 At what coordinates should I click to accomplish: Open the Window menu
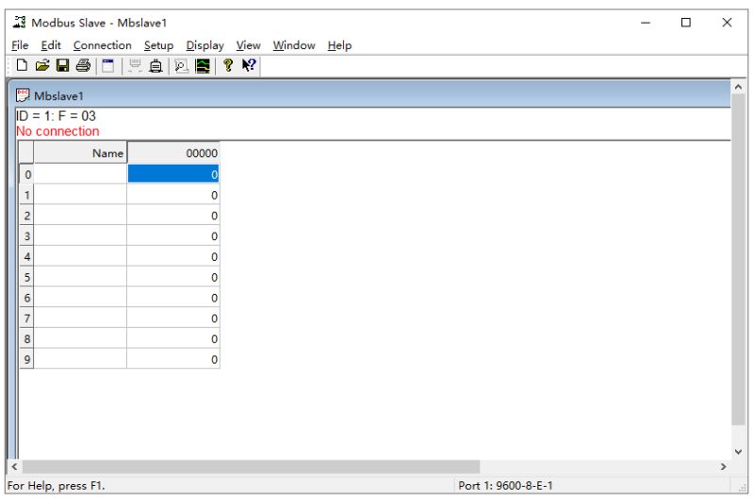coord(294,45)
